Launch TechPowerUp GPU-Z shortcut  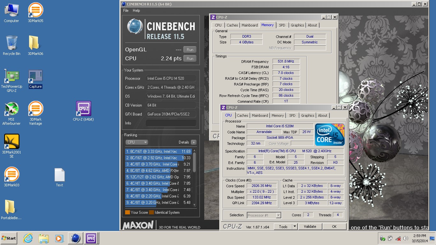coord(11,81)
